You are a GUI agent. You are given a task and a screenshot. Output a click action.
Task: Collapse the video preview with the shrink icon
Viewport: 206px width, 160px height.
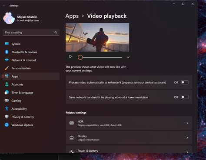coord(128,57)
